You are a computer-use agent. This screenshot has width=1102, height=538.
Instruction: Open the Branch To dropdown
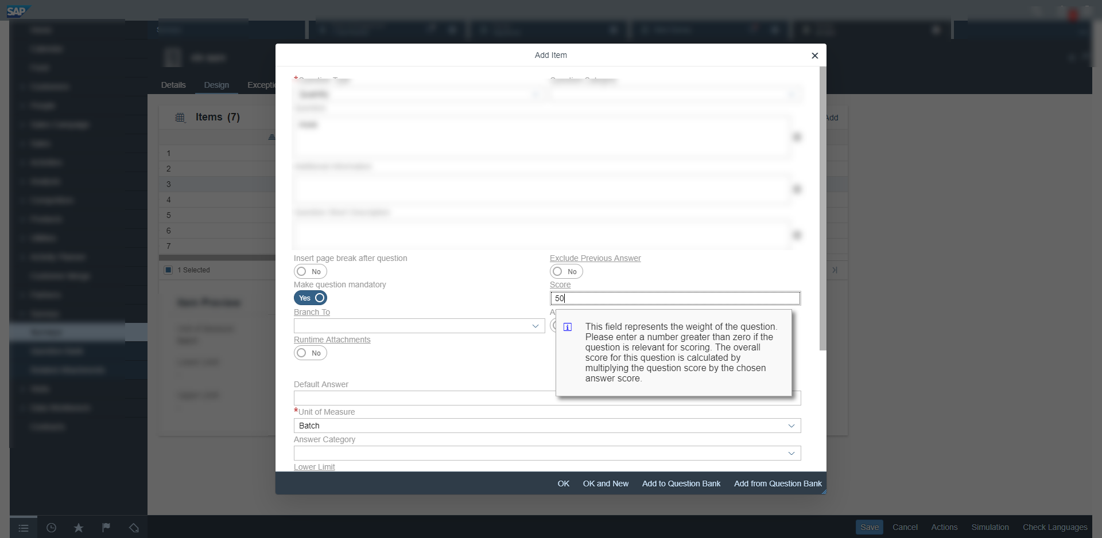click(x=536, y=326)
